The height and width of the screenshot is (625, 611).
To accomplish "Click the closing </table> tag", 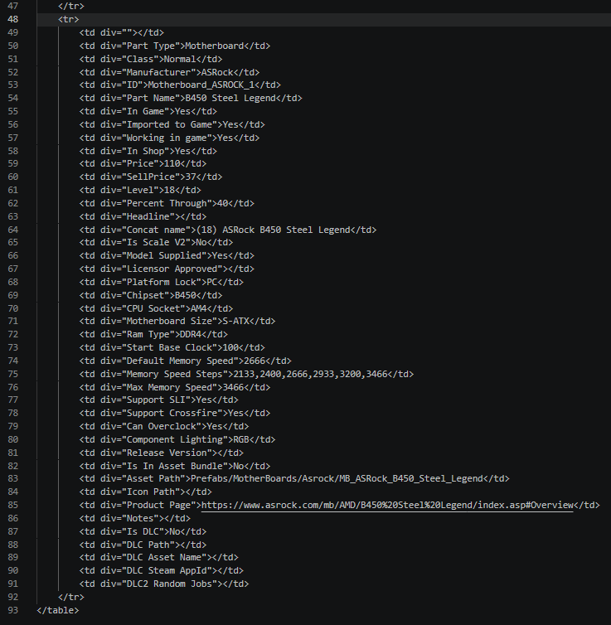I will pos(58,610).
